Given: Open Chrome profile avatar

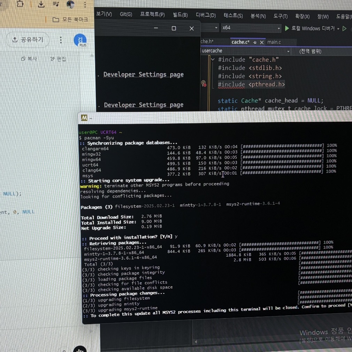Looking at the screenshot, I should point(70,5).
